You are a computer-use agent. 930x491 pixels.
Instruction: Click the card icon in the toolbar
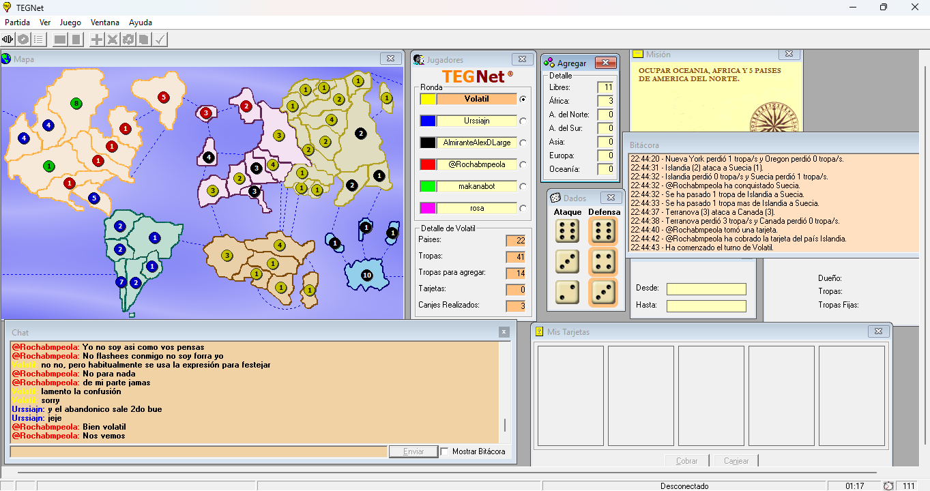coord(144,40)
